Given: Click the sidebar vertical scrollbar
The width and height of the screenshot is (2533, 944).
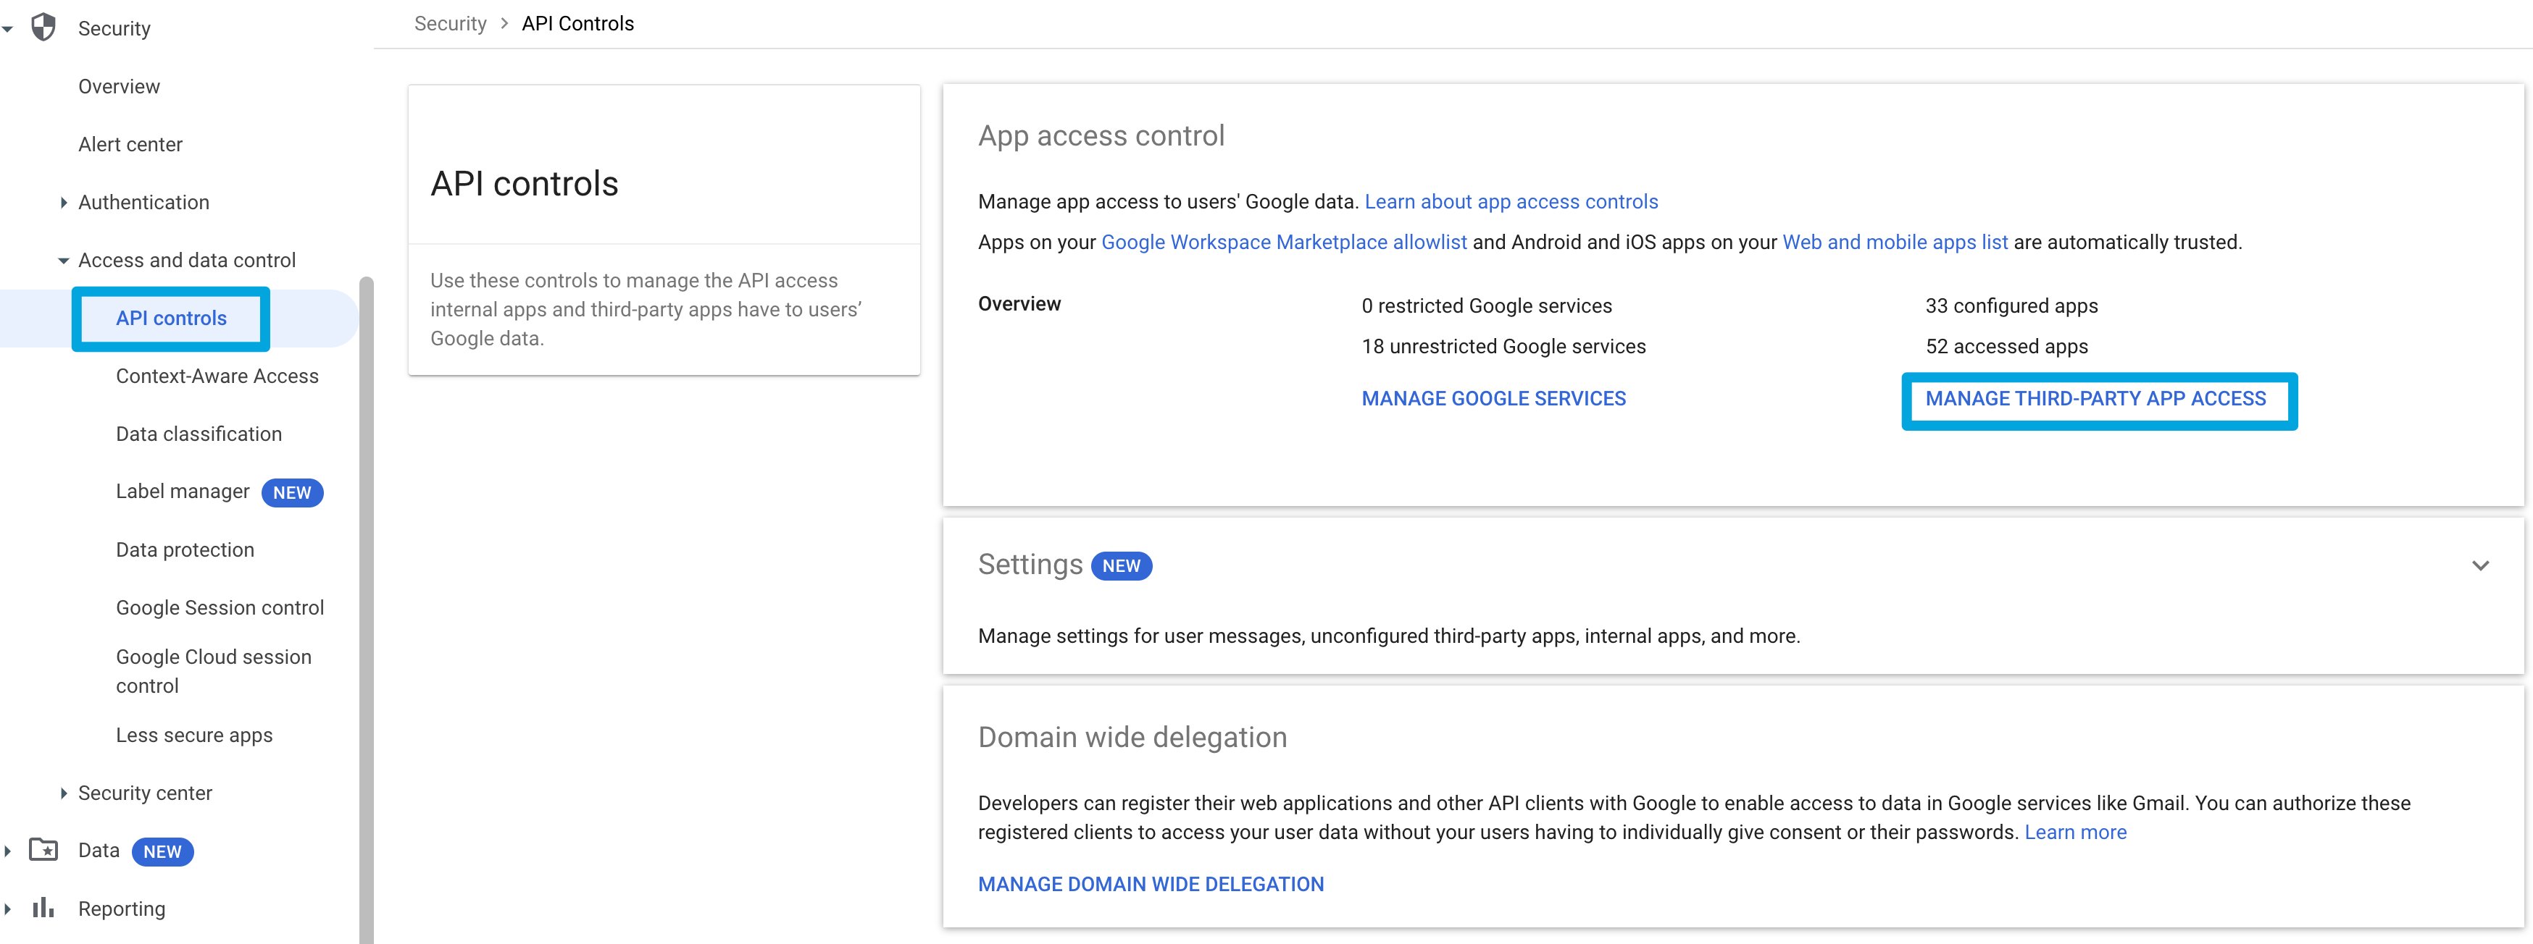Looking at the screenshot, I should pos(367,609).
